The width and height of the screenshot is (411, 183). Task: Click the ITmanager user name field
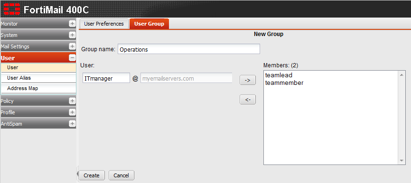coord(106,78)
